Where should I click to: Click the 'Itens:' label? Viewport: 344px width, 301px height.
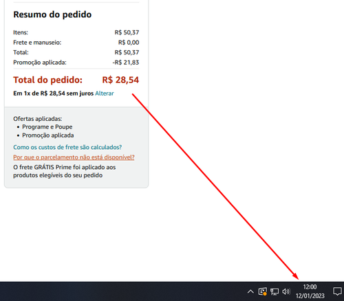point(21,32)
